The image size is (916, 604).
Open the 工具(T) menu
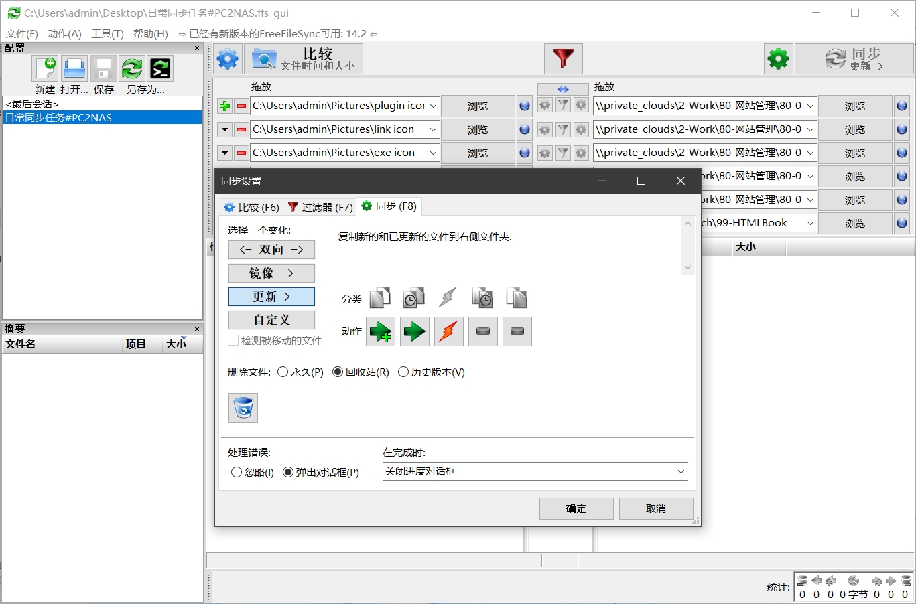[x=107, y=34]
